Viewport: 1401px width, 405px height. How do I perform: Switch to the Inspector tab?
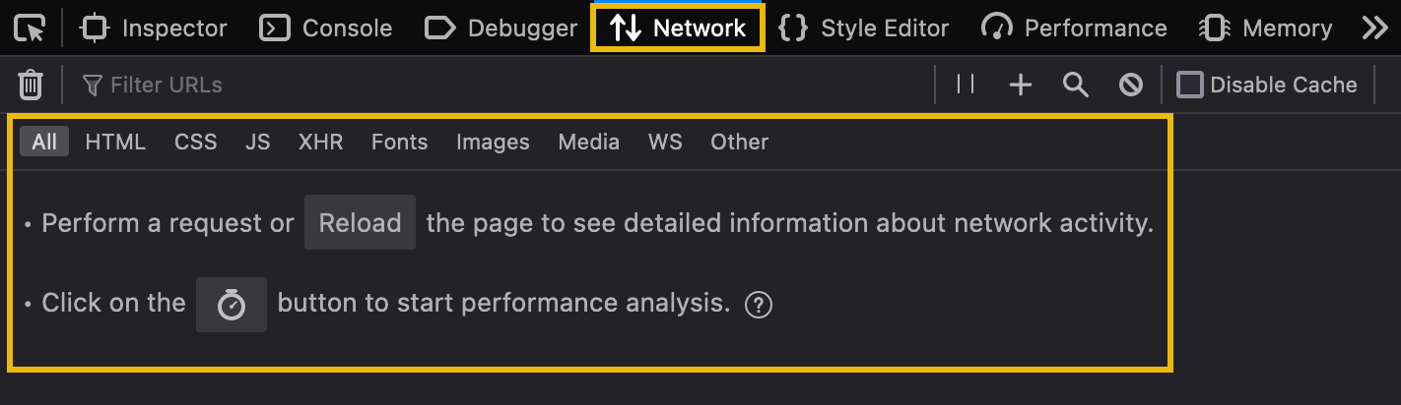(x=154, y=29)
